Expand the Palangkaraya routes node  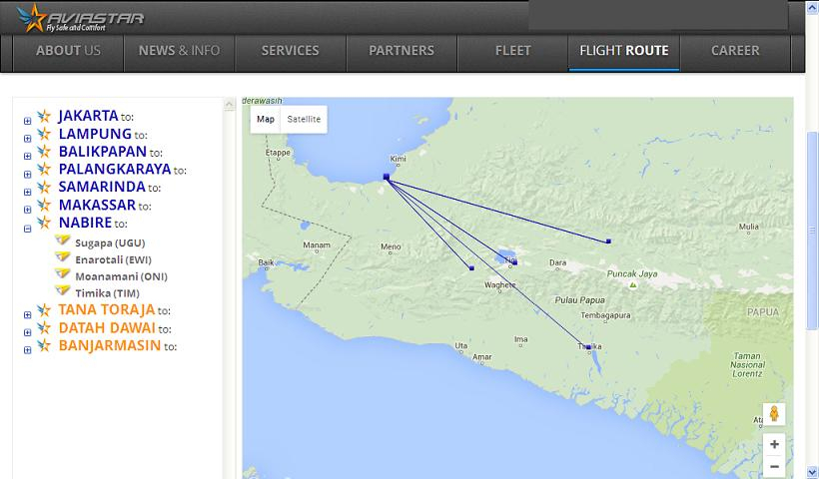[28, 175]
